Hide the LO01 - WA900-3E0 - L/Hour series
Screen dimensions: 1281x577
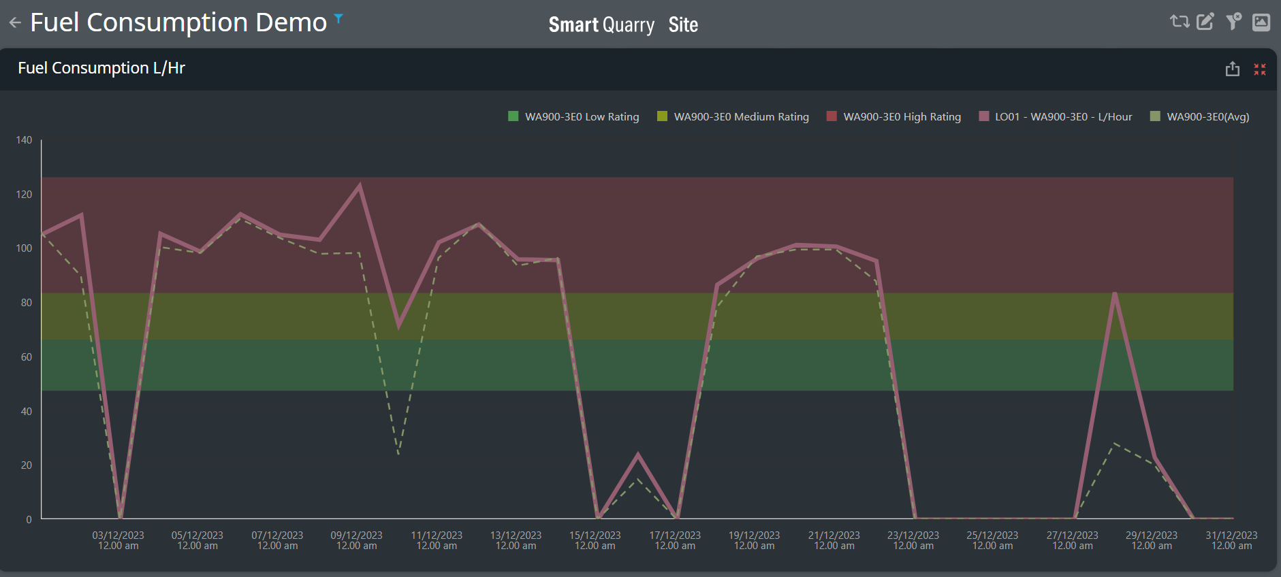click(x=983, y=116)
